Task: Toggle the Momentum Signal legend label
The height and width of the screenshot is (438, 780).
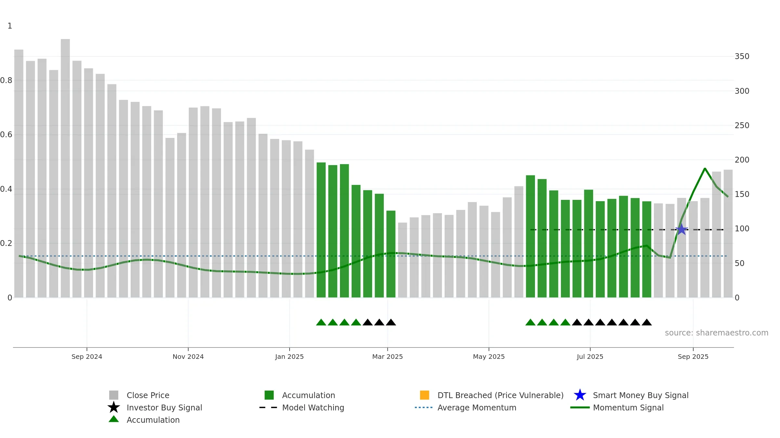Action: click(628, 408)
